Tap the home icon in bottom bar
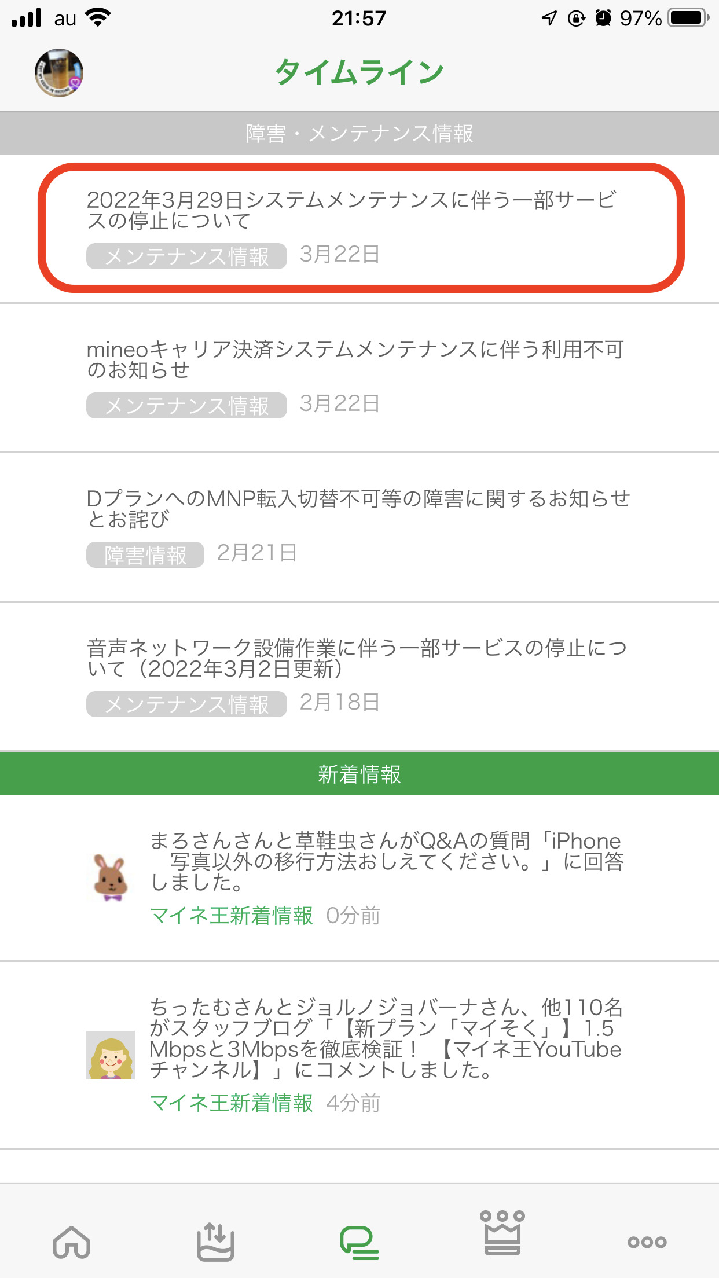The image size is (719, 1278). click(71, 1242)
